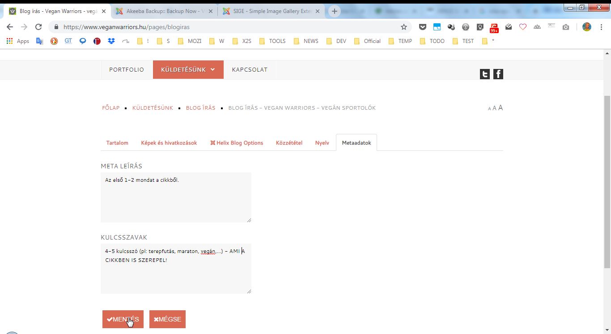The width and height of the screenshot is (611, 334).
Task: Go to FŐLAP breadcrumb link
Action: click(x=111, y=108)
